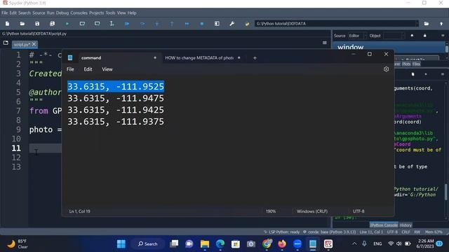Click the debugger step-return icon
Image resolution: width=449 pixels, height=252 pixels.
(x=172, y=24)
